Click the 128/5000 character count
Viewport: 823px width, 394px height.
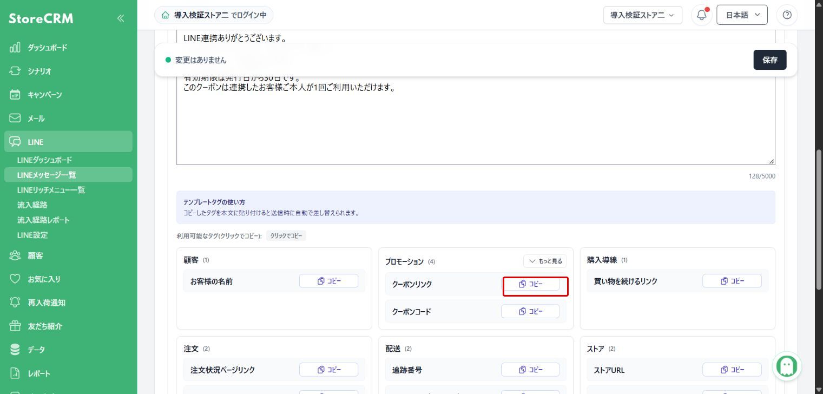click(762, 176)
